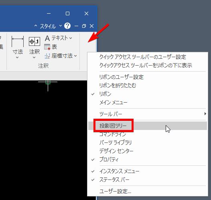Enable the パーツ ライブラリ palette

[148, 142]
